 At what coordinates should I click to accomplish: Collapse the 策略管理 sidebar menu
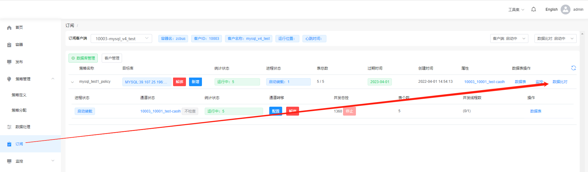[x=53, y=79]
